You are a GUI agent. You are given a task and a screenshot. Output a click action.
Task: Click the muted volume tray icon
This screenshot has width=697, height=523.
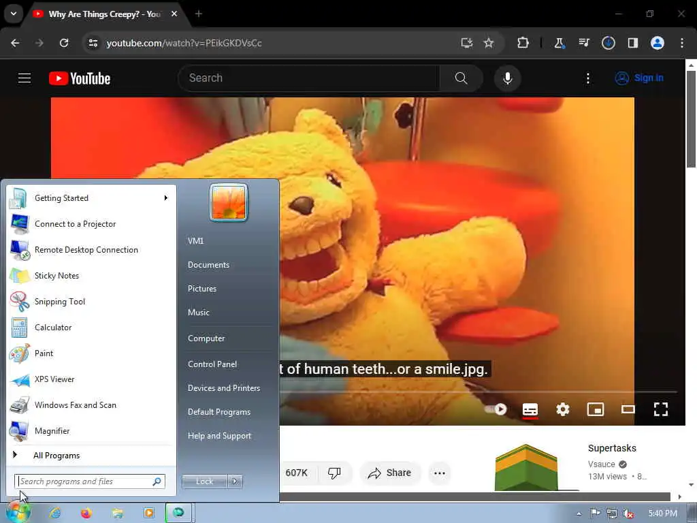[x=628, y=513]
